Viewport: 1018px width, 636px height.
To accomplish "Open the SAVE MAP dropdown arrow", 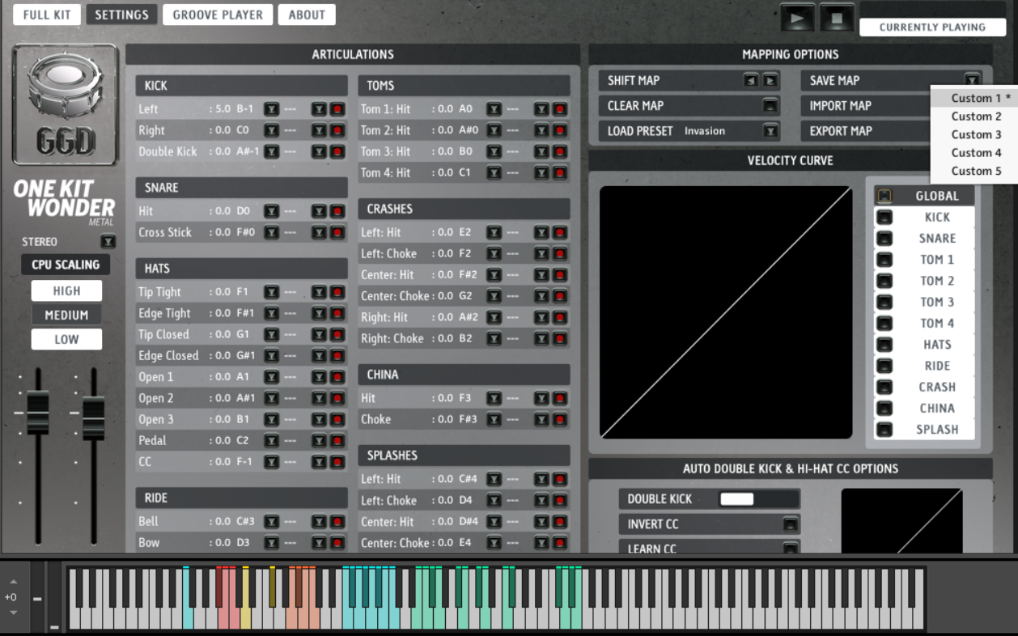I will pyautogui.click(x=972, y=80).
